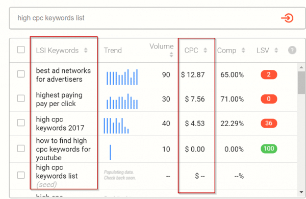Screen dimensions: 306x199
Task: Click the Trend column header
Action: tap(113, 51)
